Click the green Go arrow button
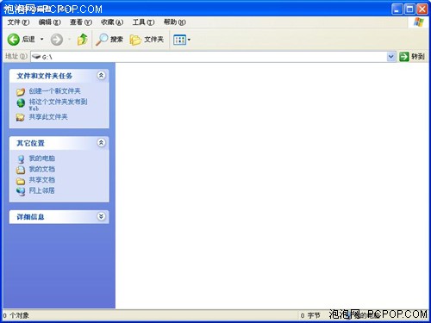The height and width of the screenshot is (323, 431). tap(404, 57)
